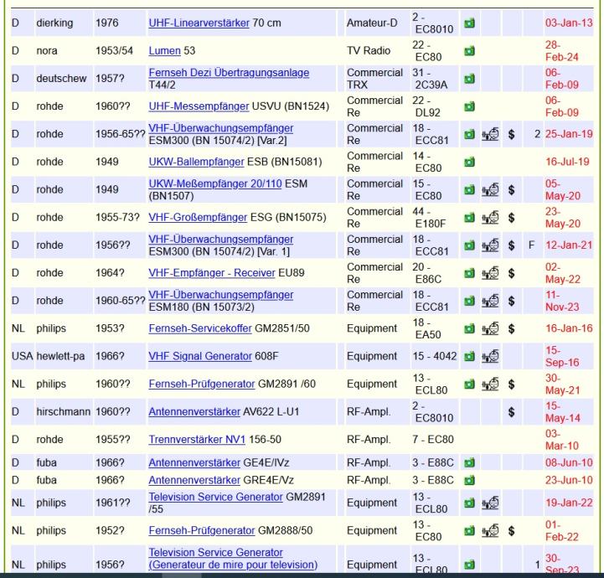Click the green camera icon in the Lumen 53 row
604x578 pixels.
pos(470,49)
